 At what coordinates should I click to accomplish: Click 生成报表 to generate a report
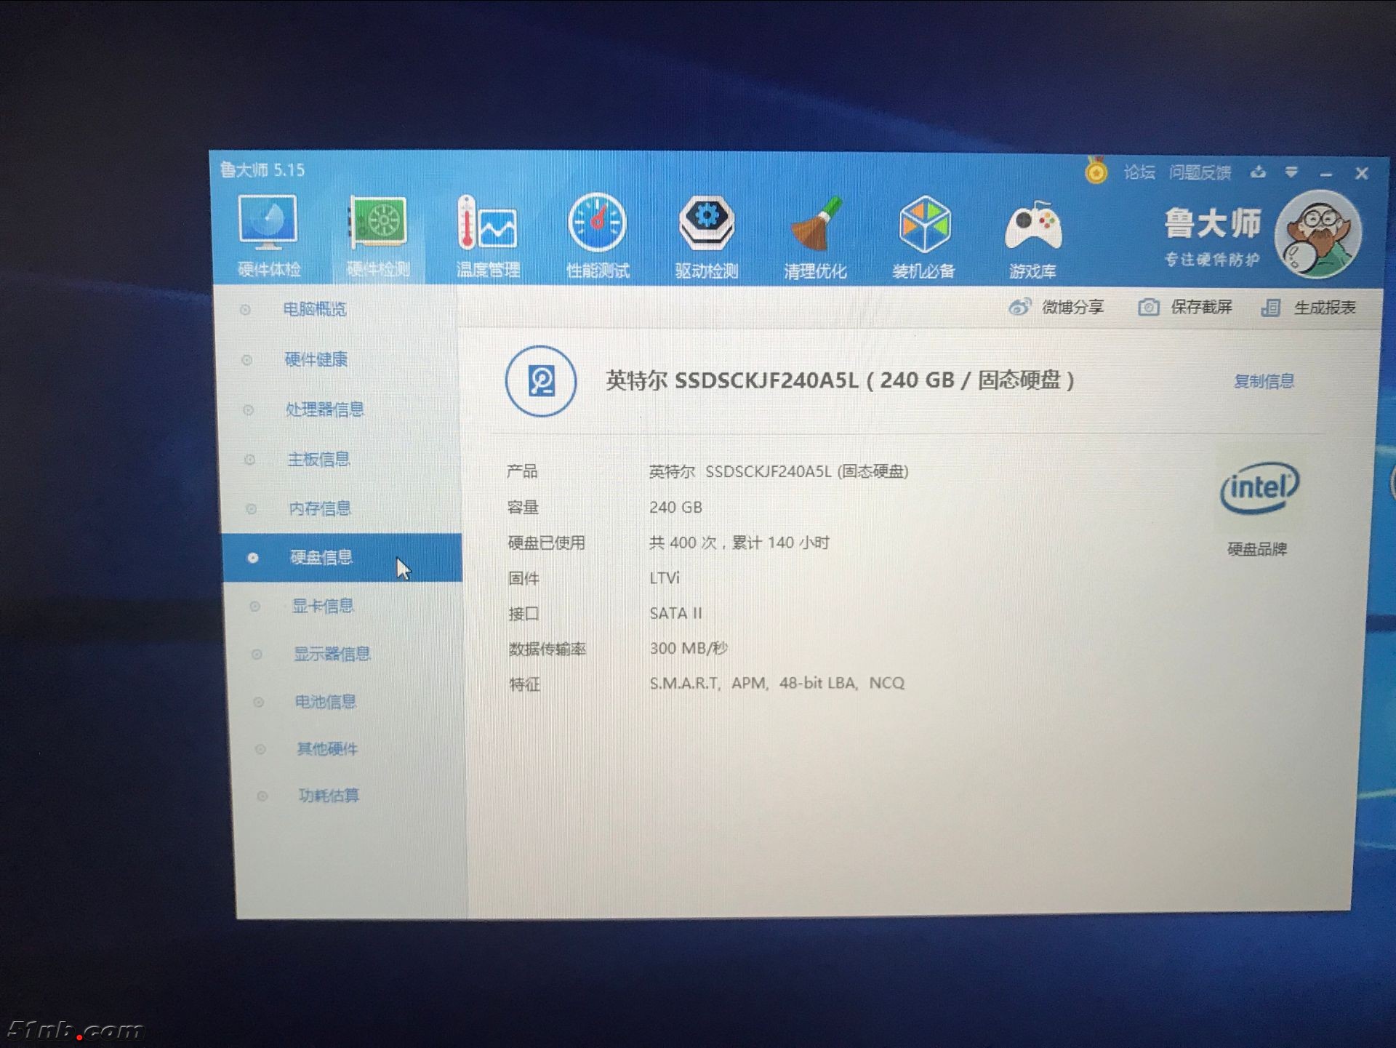(x=1323, y=307)
